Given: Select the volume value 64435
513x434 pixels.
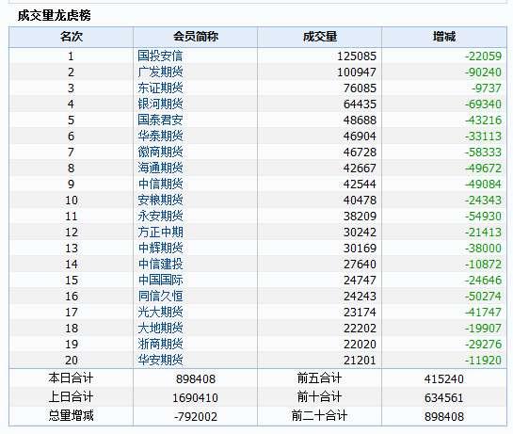Looking at the screenshot, I should (360, 104).
